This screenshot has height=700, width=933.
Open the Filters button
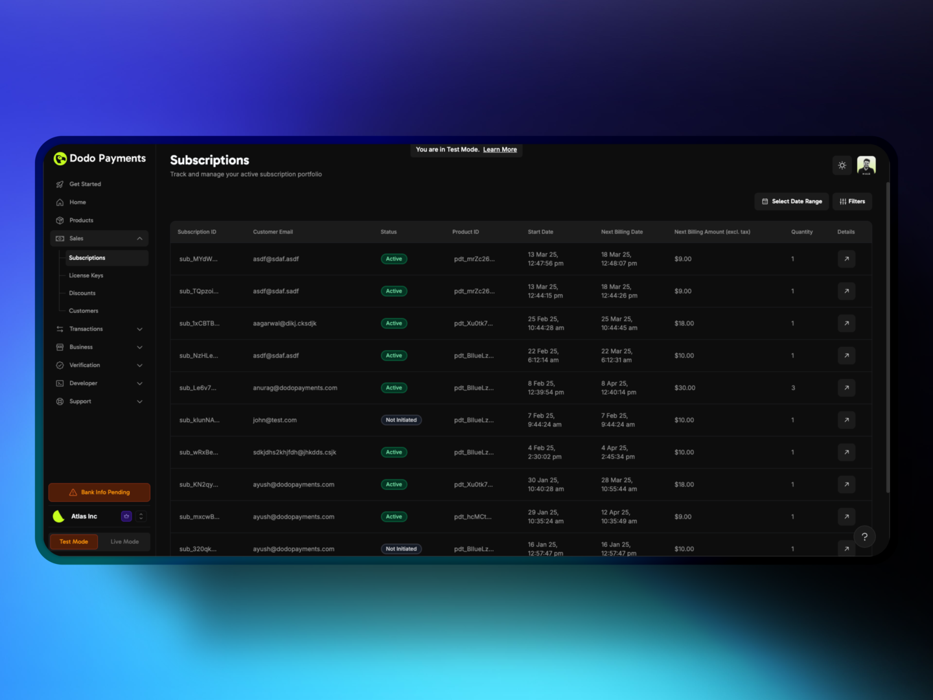tap(852, 202)
